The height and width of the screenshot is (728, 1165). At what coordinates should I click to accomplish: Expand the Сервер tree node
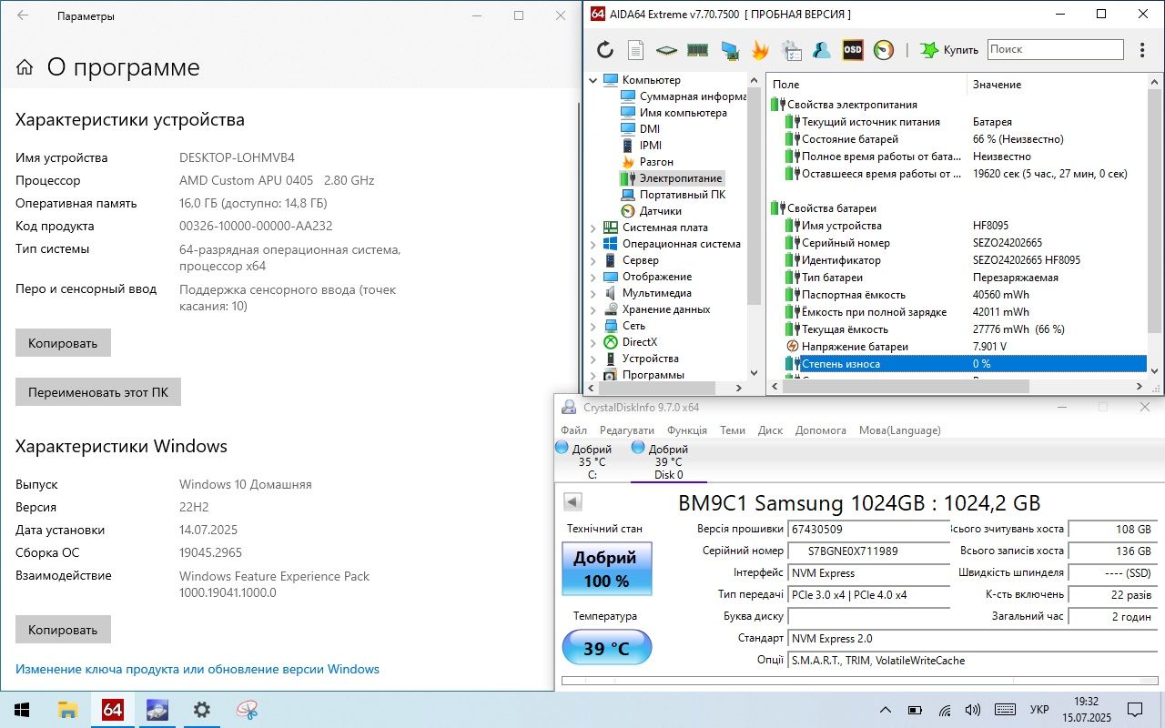593,260
